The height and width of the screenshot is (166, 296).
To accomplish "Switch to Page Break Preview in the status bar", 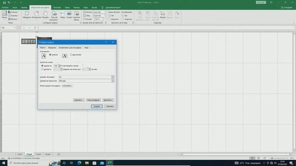I will tap(265, 158).
